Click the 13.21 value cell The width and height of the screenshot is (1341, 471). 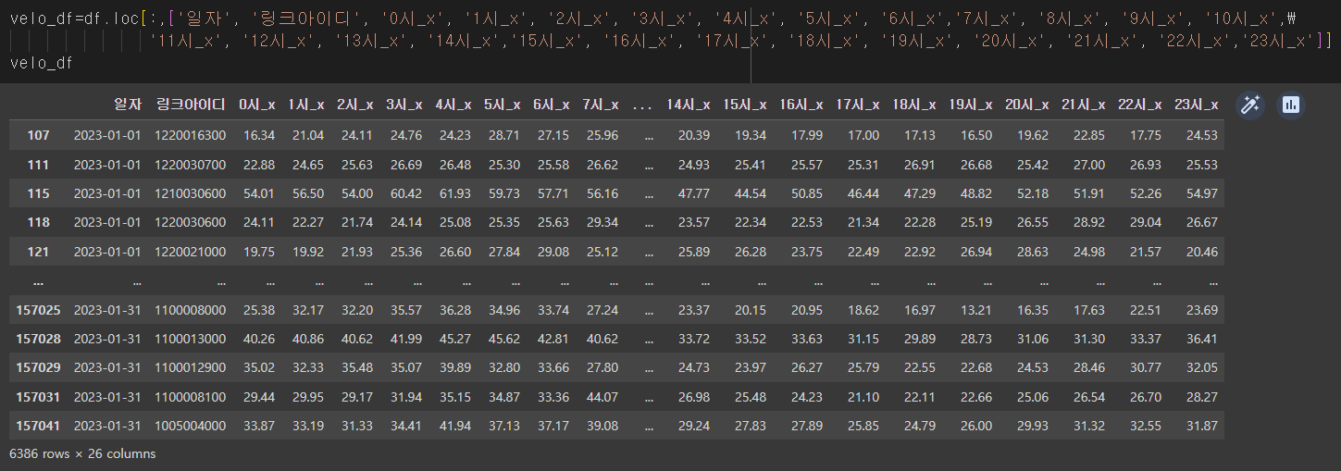[x=975, y=310]
